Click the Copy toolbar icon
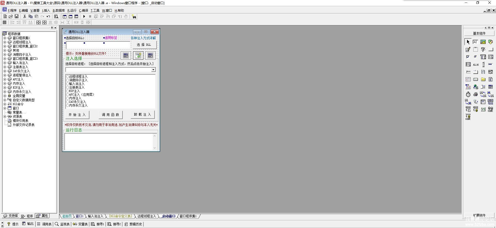Viewport: 496px width, 228px height. pos(30,17)
